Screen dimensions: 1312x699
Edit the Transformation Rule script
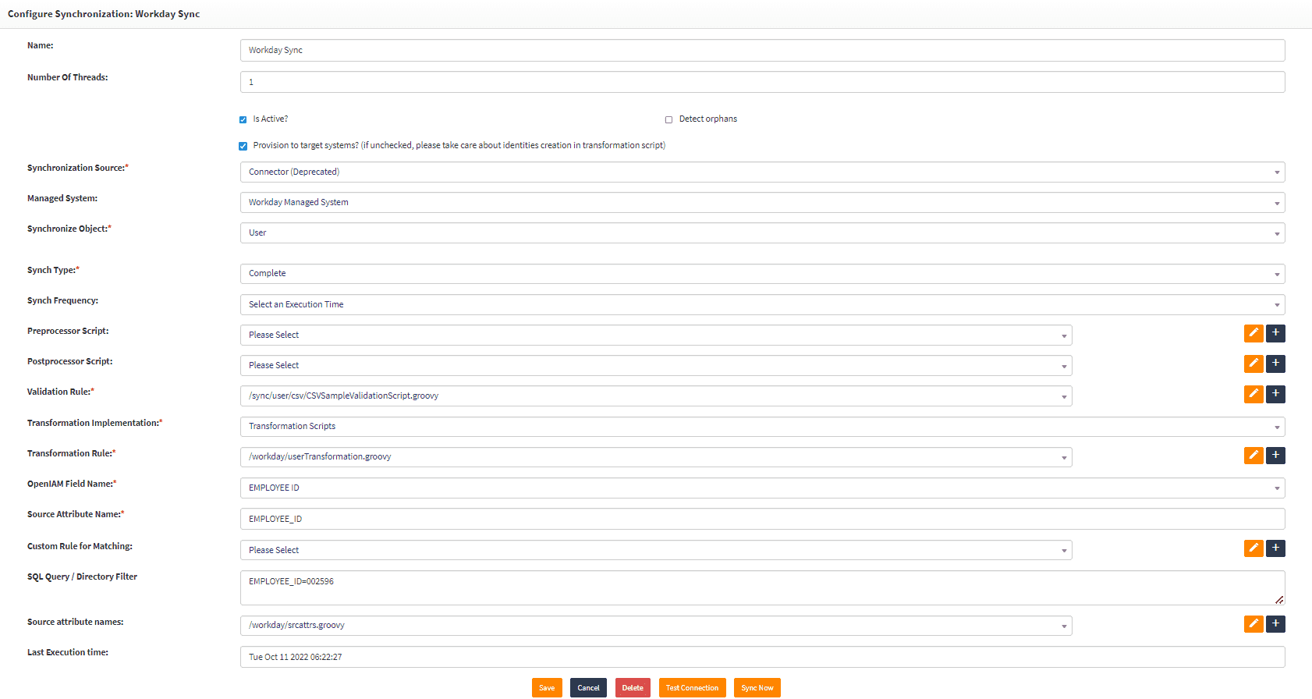click(x=1253, y=455)
